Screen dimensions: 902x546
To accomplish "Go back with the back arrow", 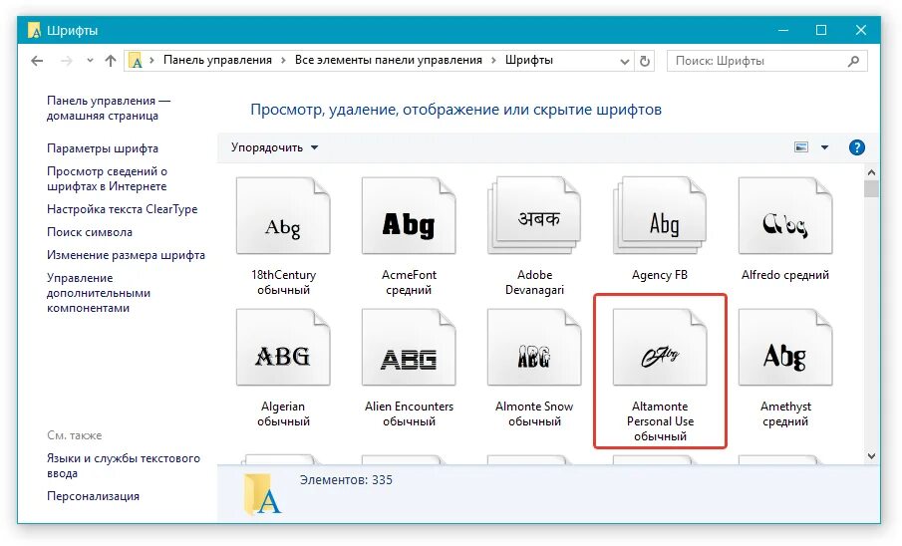I will [x=38, y=61].
